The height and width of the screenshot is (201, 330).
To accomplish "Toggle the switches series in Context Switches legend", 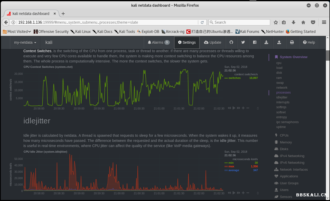I will [x=234, y=78].
